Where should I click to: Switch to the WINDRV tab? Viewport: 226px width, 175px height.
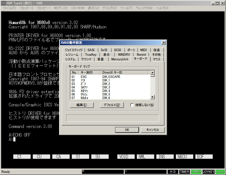124,55
